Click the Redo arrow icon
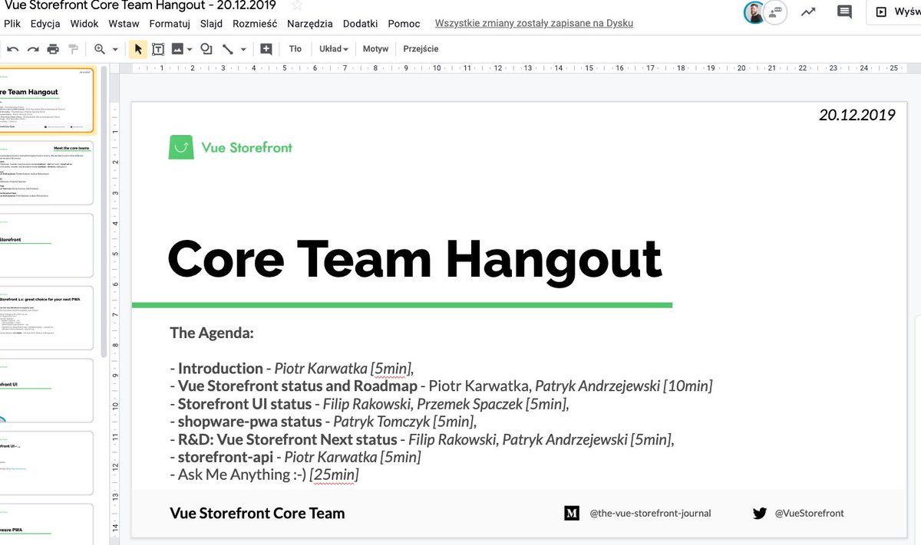The width and height of the screenshot is (921, 545). (33, 49)
